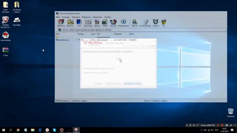Screen dimensions: 237x133
Task: Sort the file list by the Размер column
Action: click(x=80, y=34)
